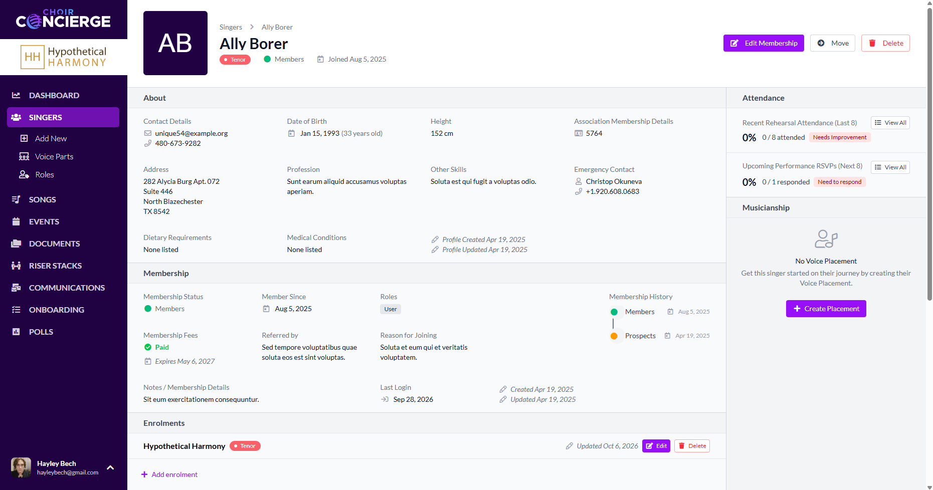Click the Needs Improvement attendance badge

coord(840,137)
